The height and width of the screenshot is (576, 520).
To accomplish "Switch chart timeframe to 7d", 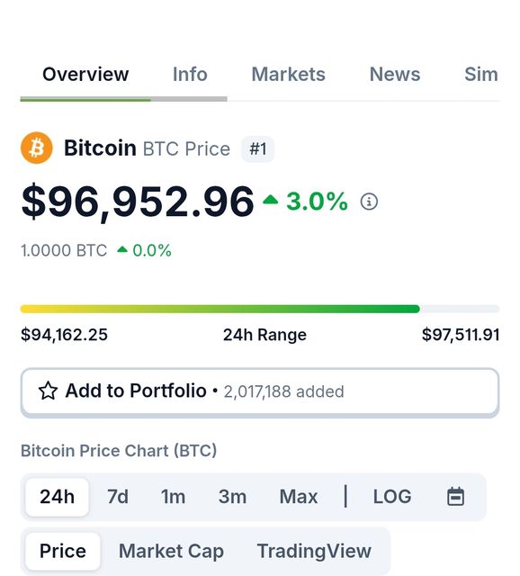I will (x=118, y=497).
